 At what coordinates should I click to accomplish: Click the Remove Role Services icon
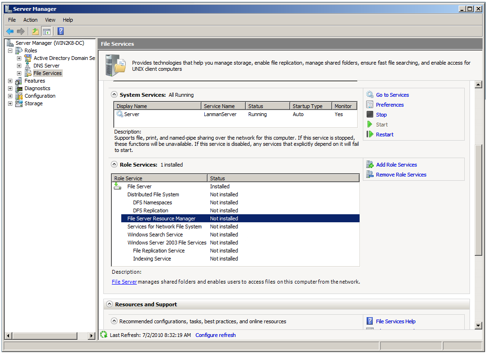(370, 174)
